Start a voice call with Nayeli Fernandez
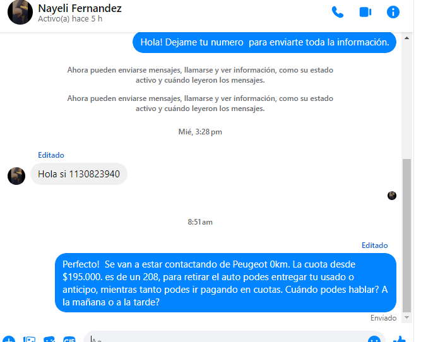 pos(338,13)
